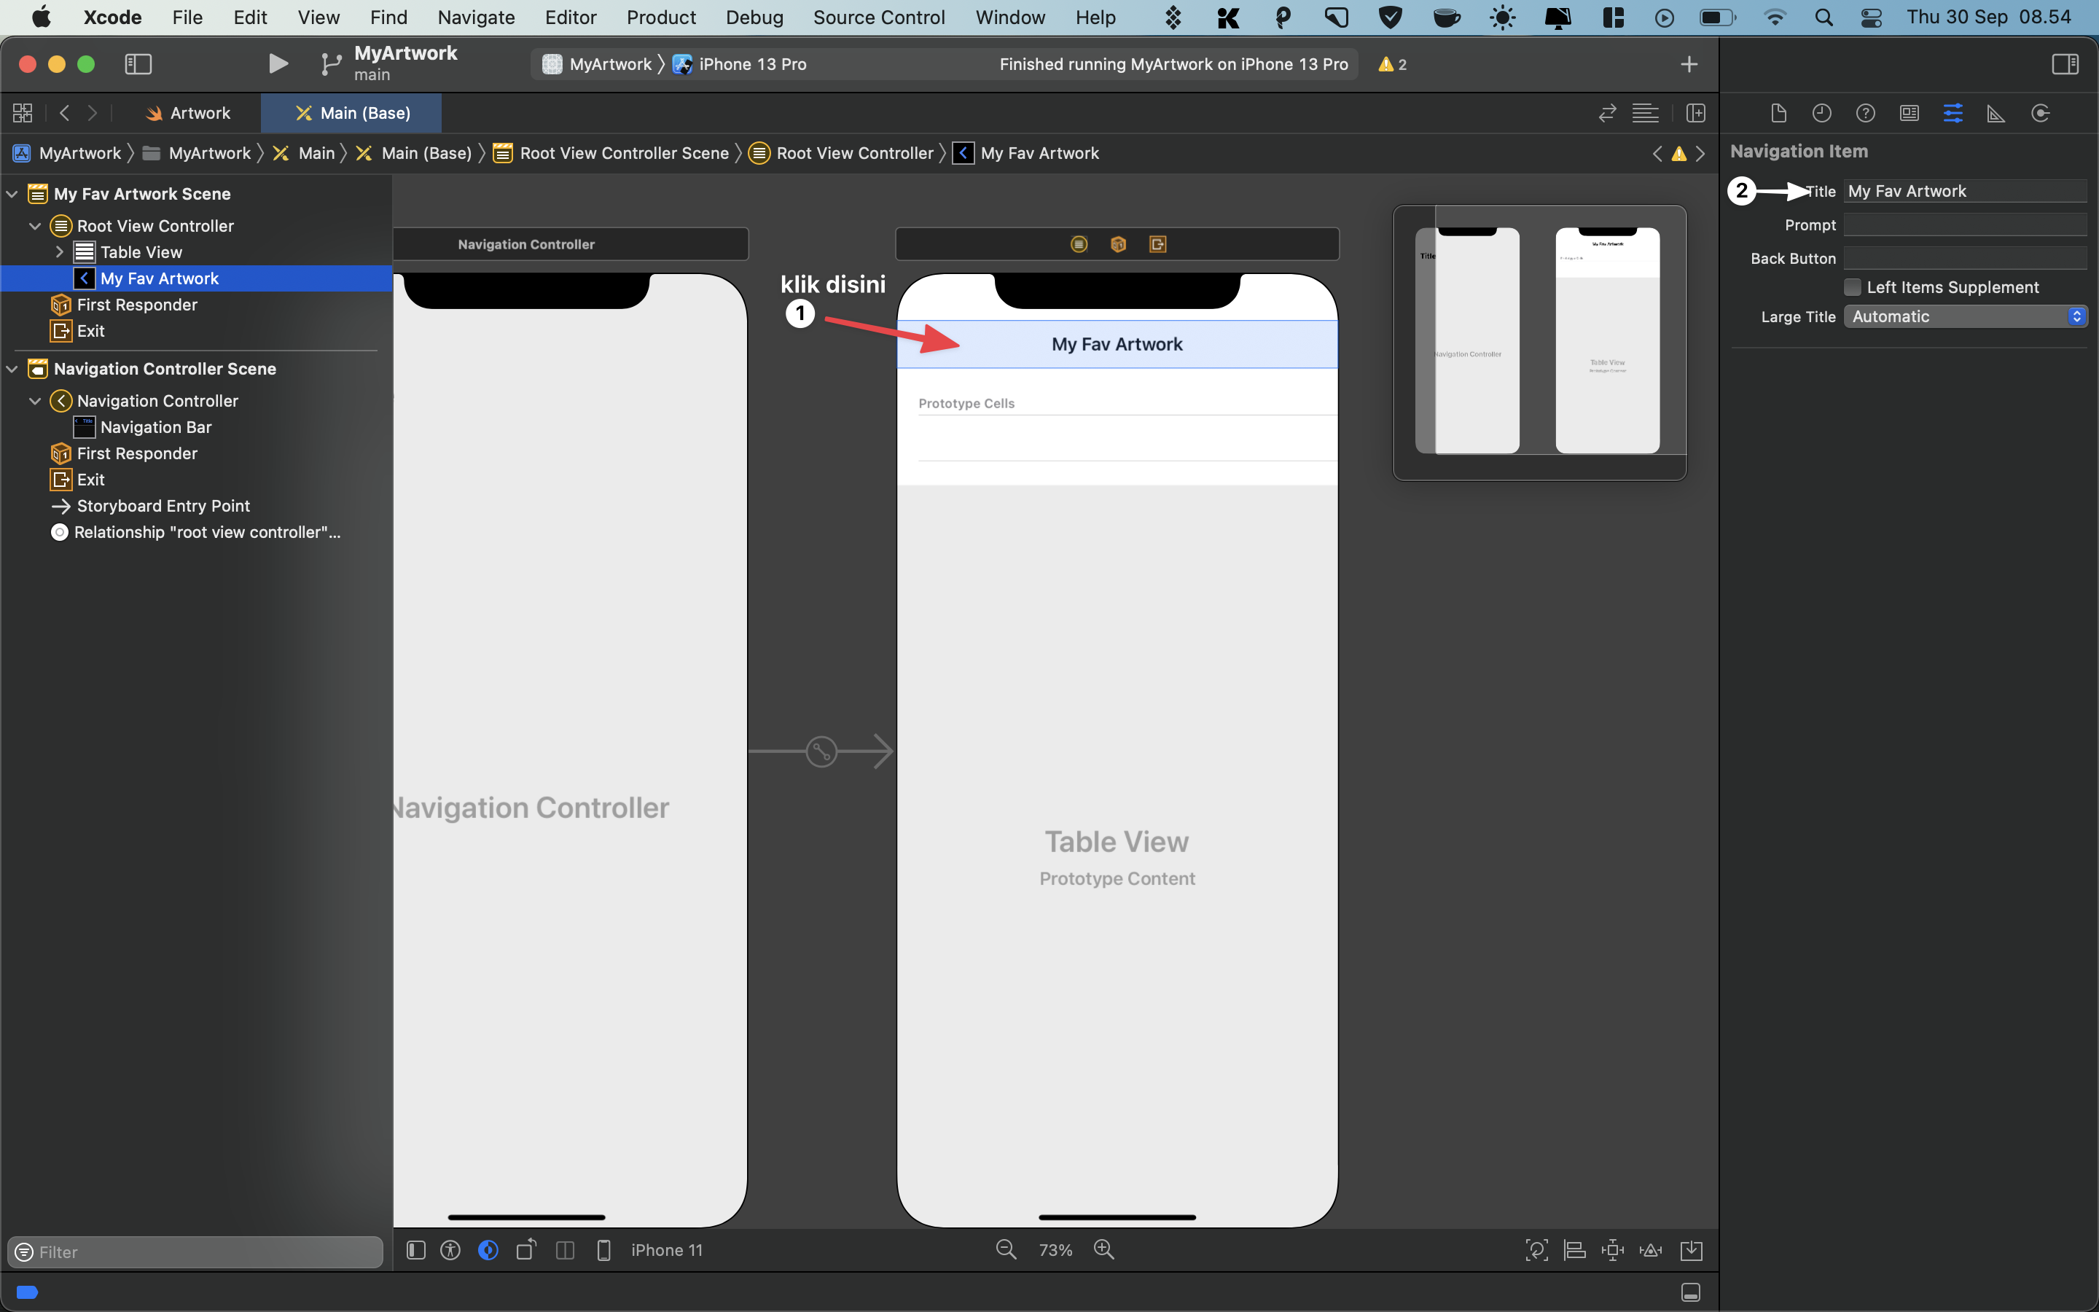Viewport: 2099px width, 1312px height.
Task: Click the Wi-Fi icon in menu bar
Action: tap(1775, 17)
